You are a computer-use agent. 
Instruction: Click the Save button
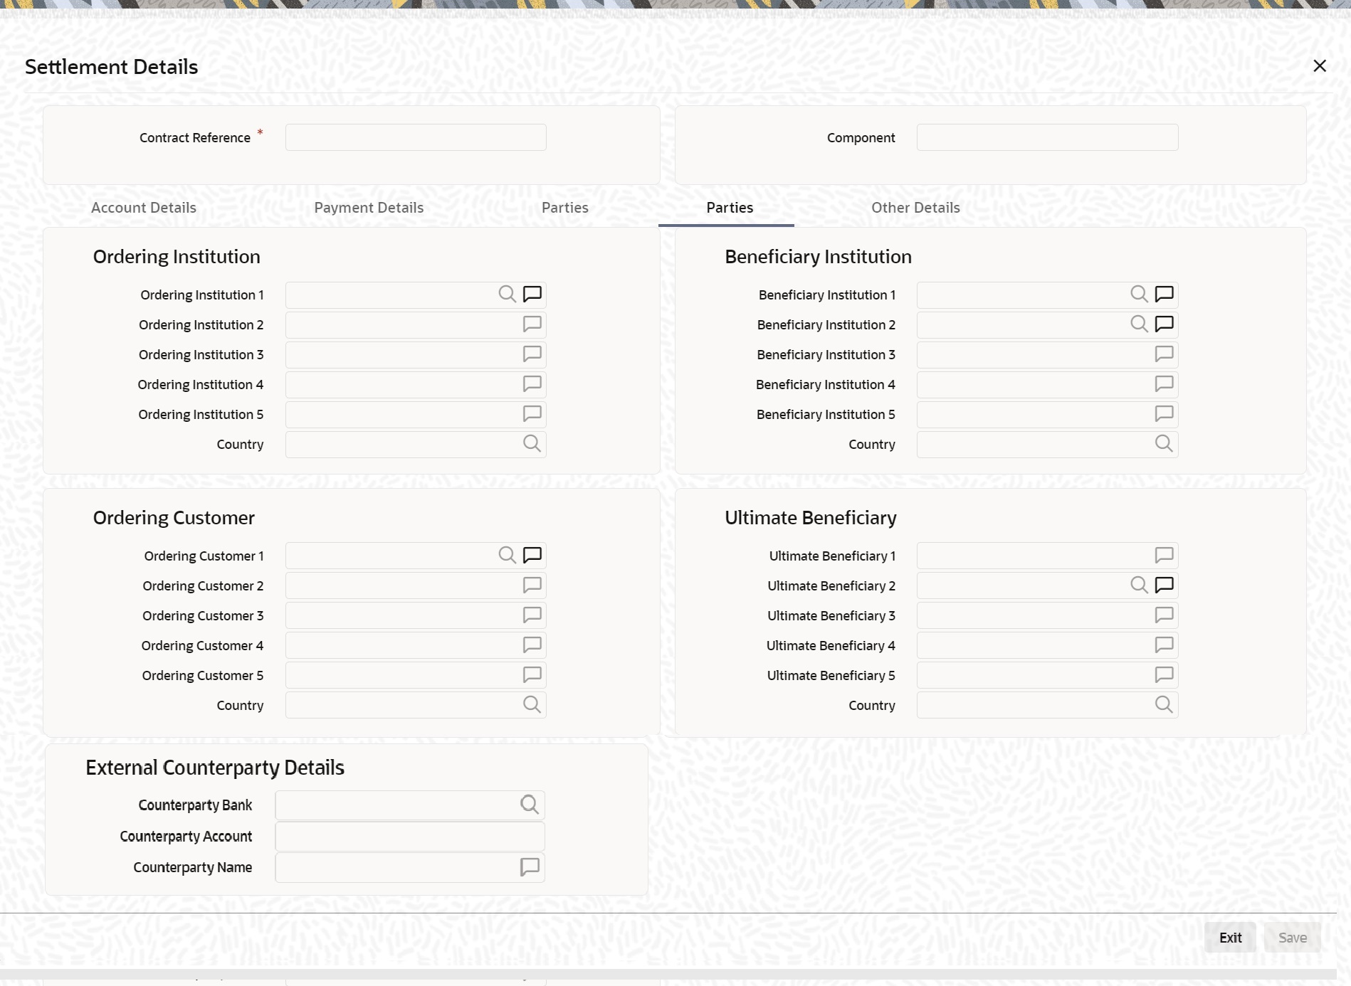pos(1292,938)
